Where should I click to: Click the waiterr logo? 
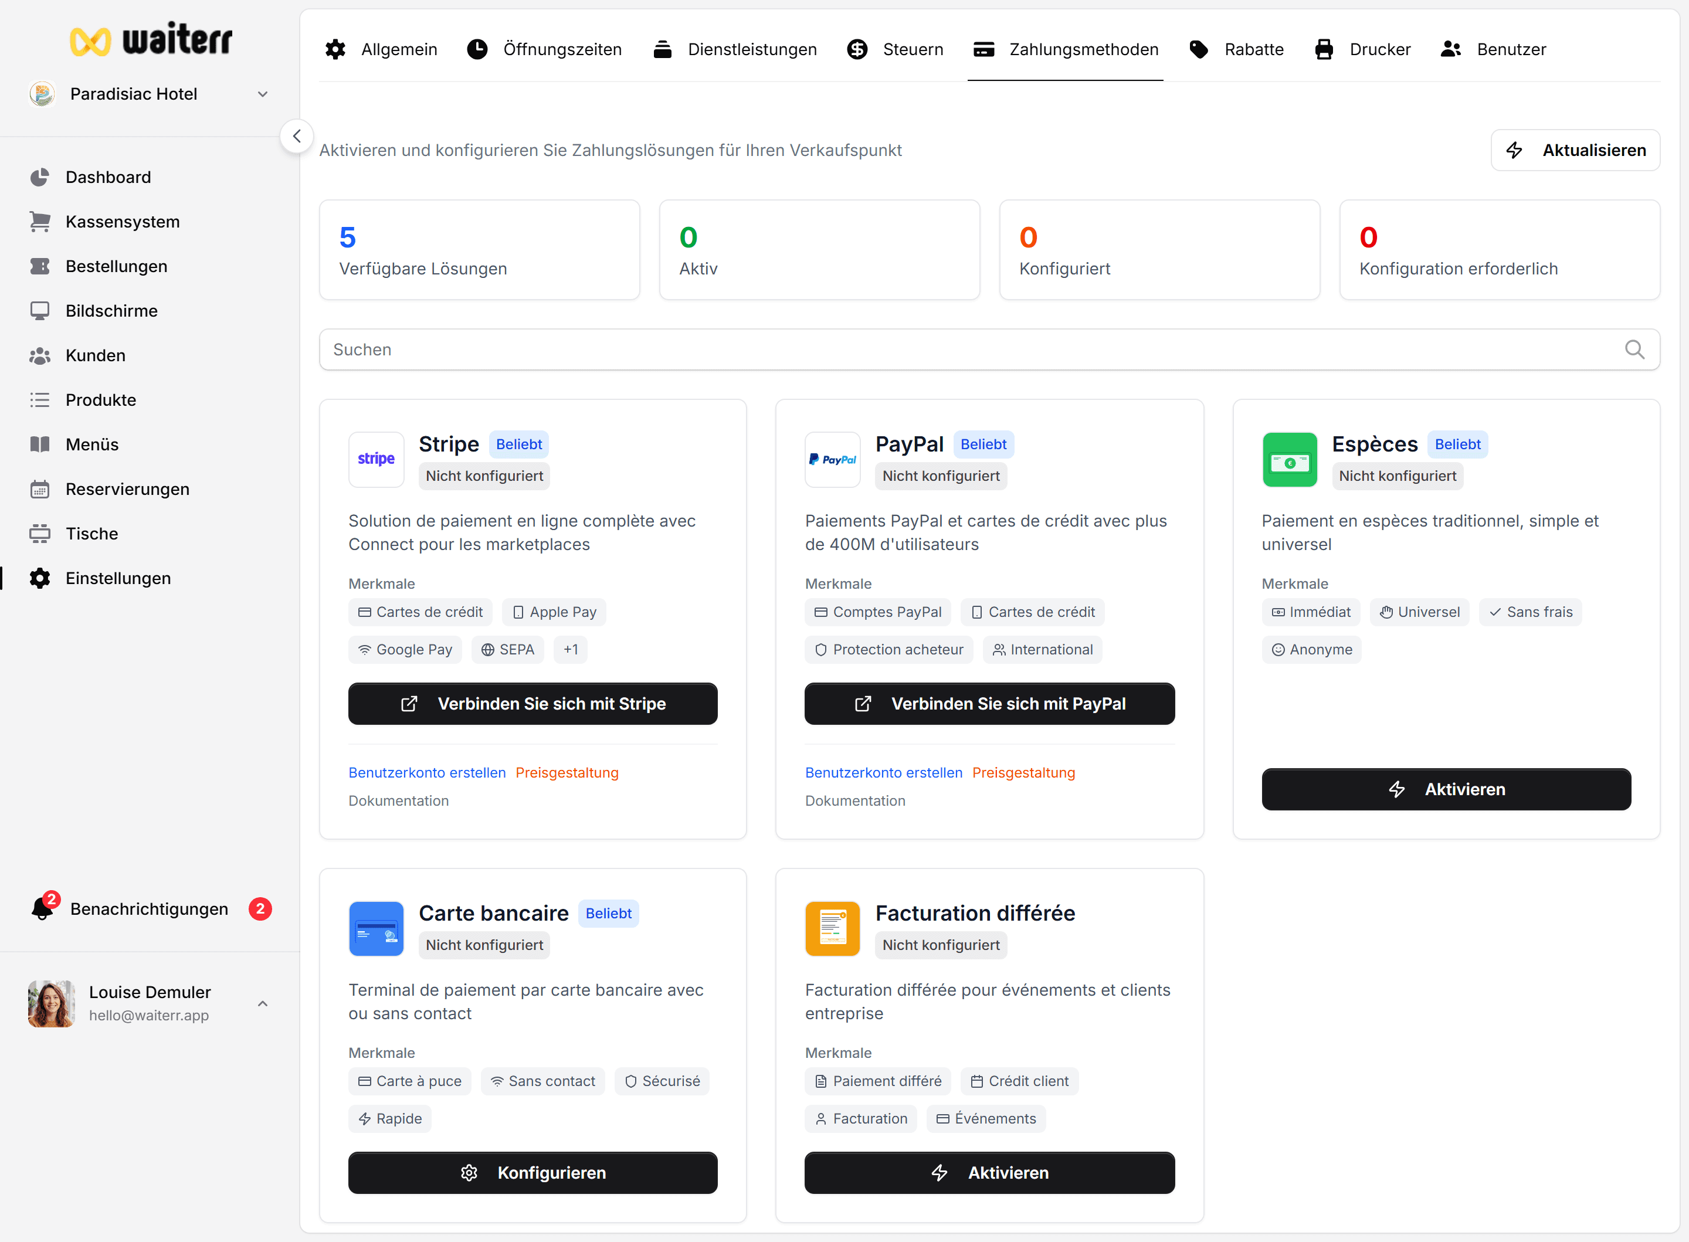151,39
